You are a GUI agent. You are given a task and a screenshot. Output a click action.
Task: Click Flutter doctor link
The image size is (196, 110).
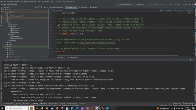189,10
